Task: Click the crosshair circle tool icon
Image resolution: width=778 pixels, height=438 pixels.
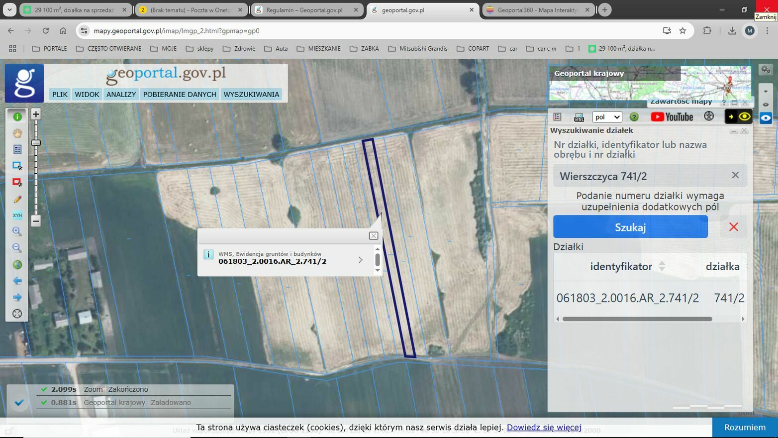Action: pyautogui.click(x=17, y=314)
